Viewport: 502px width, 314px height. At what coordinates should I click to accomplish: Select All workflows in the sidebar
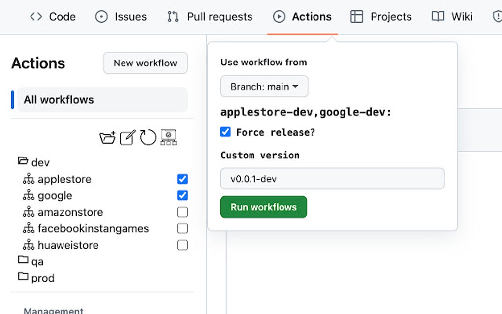pos(102,99)
